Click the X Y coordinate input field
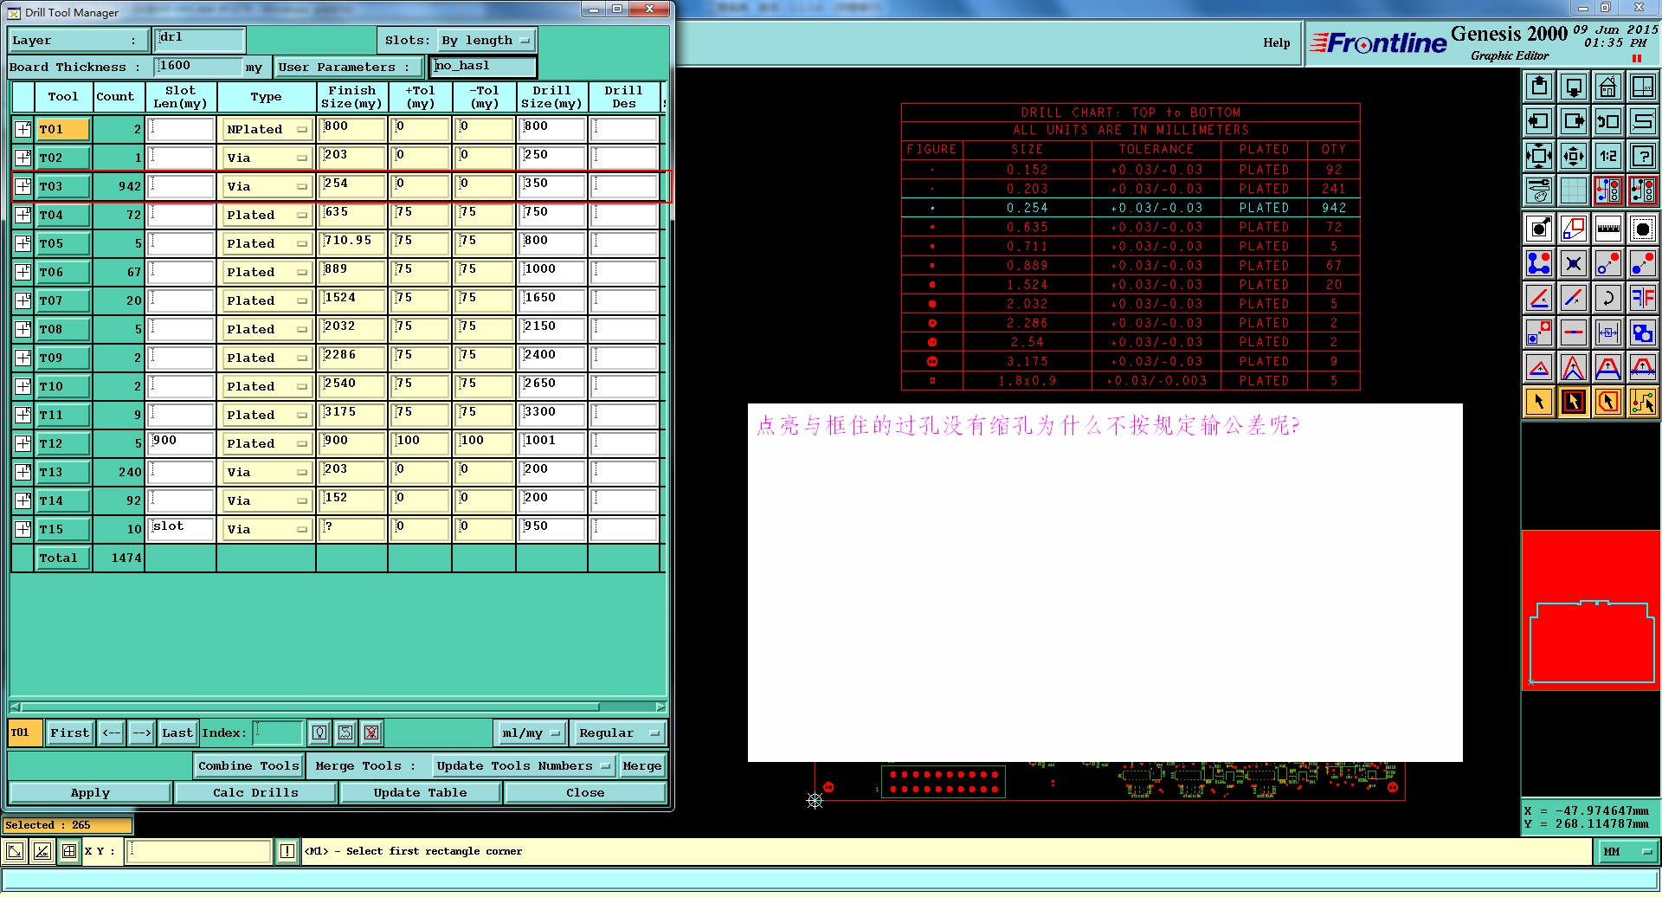 coord(198,852)
